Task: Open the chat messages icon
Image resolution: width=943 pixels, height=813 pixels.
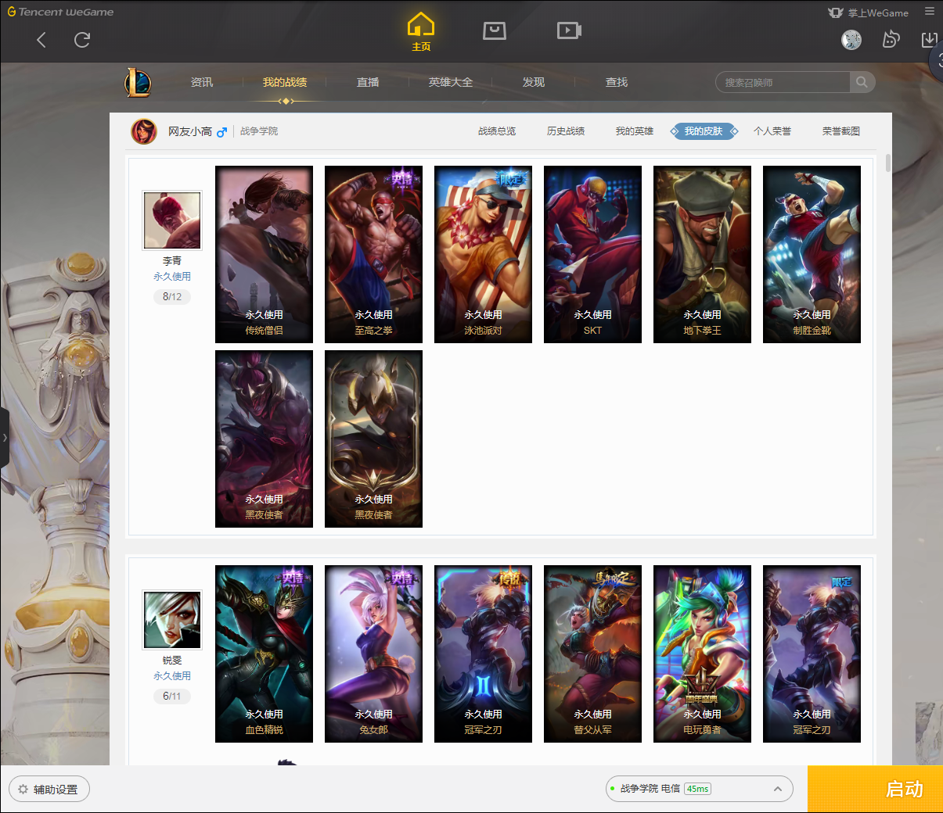Action: click(x=891, y=40)
